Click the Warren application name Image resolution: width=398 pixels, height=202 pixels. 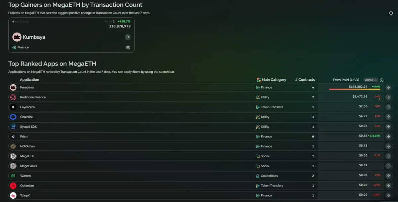pos(25,176)
